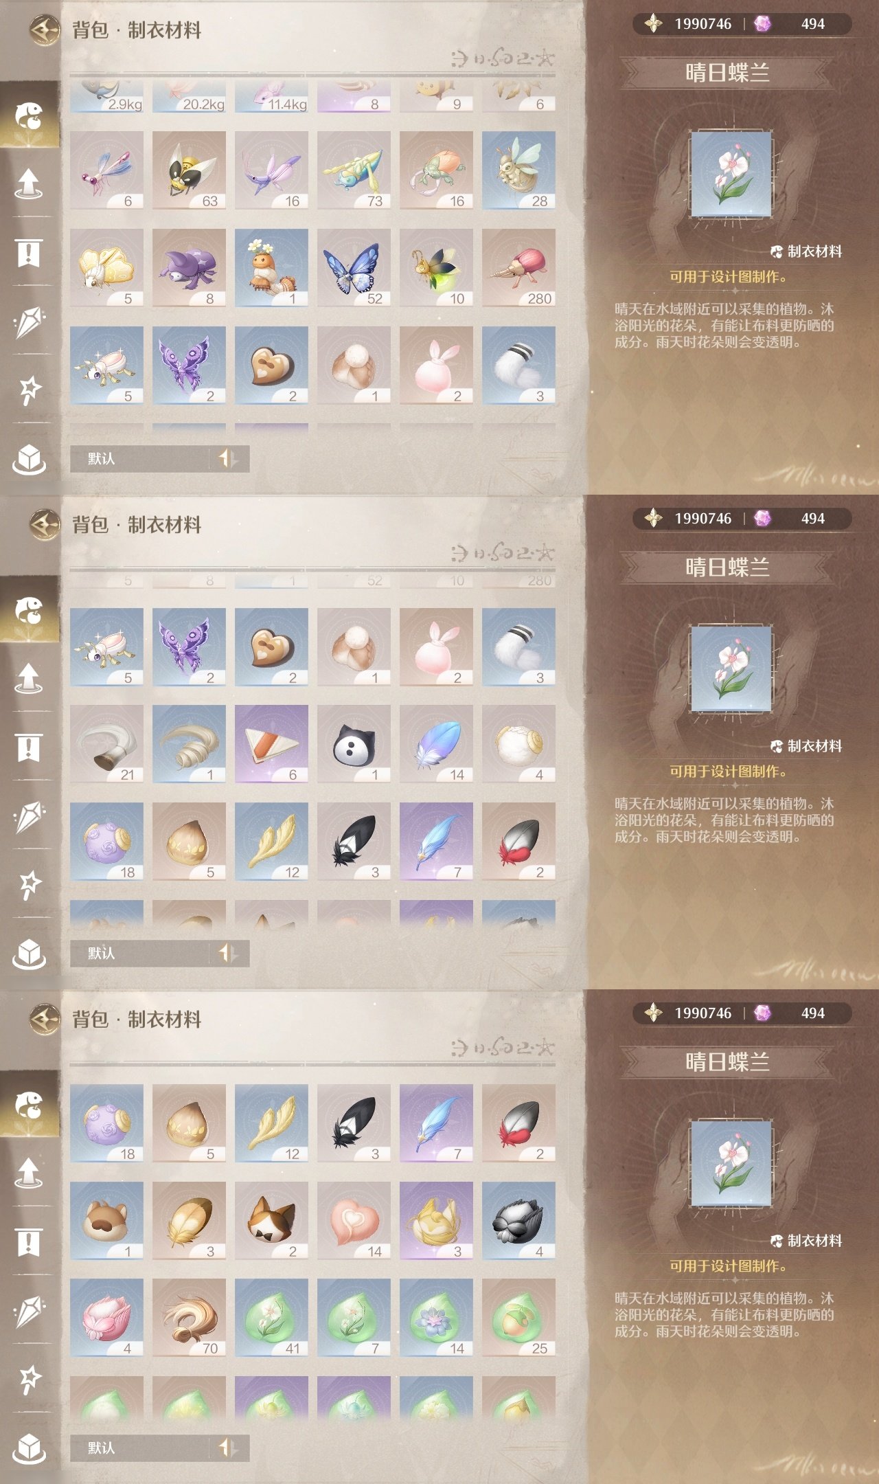Select the bee material showing 63
Image resolution: width=879 pixels, height=1484 pixels.
(189, 170)
